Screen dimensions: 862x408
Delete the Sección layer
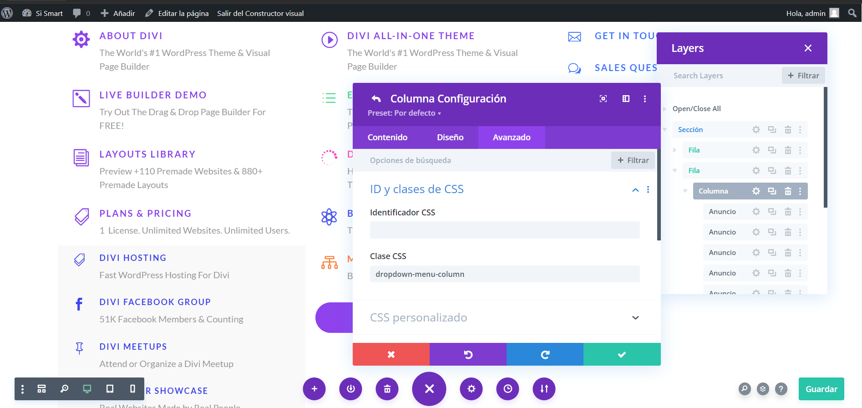point(788,130)
